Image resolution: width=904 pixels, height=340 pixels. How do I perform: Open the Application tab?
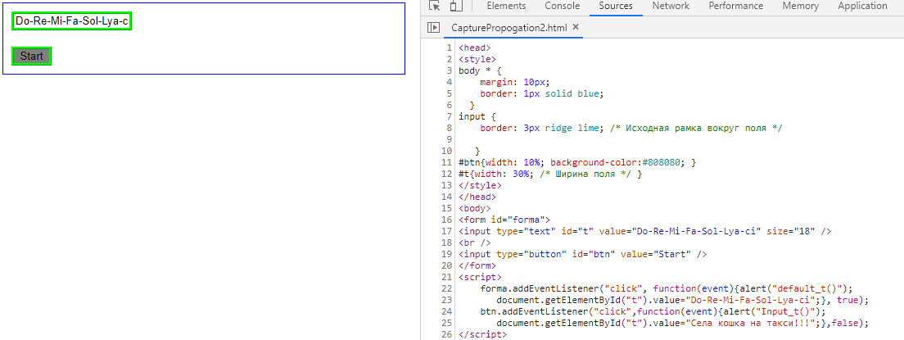pos(861,7)
